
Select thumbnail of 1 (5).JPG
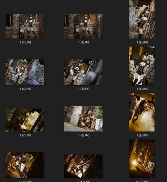[x=83, y=72]
